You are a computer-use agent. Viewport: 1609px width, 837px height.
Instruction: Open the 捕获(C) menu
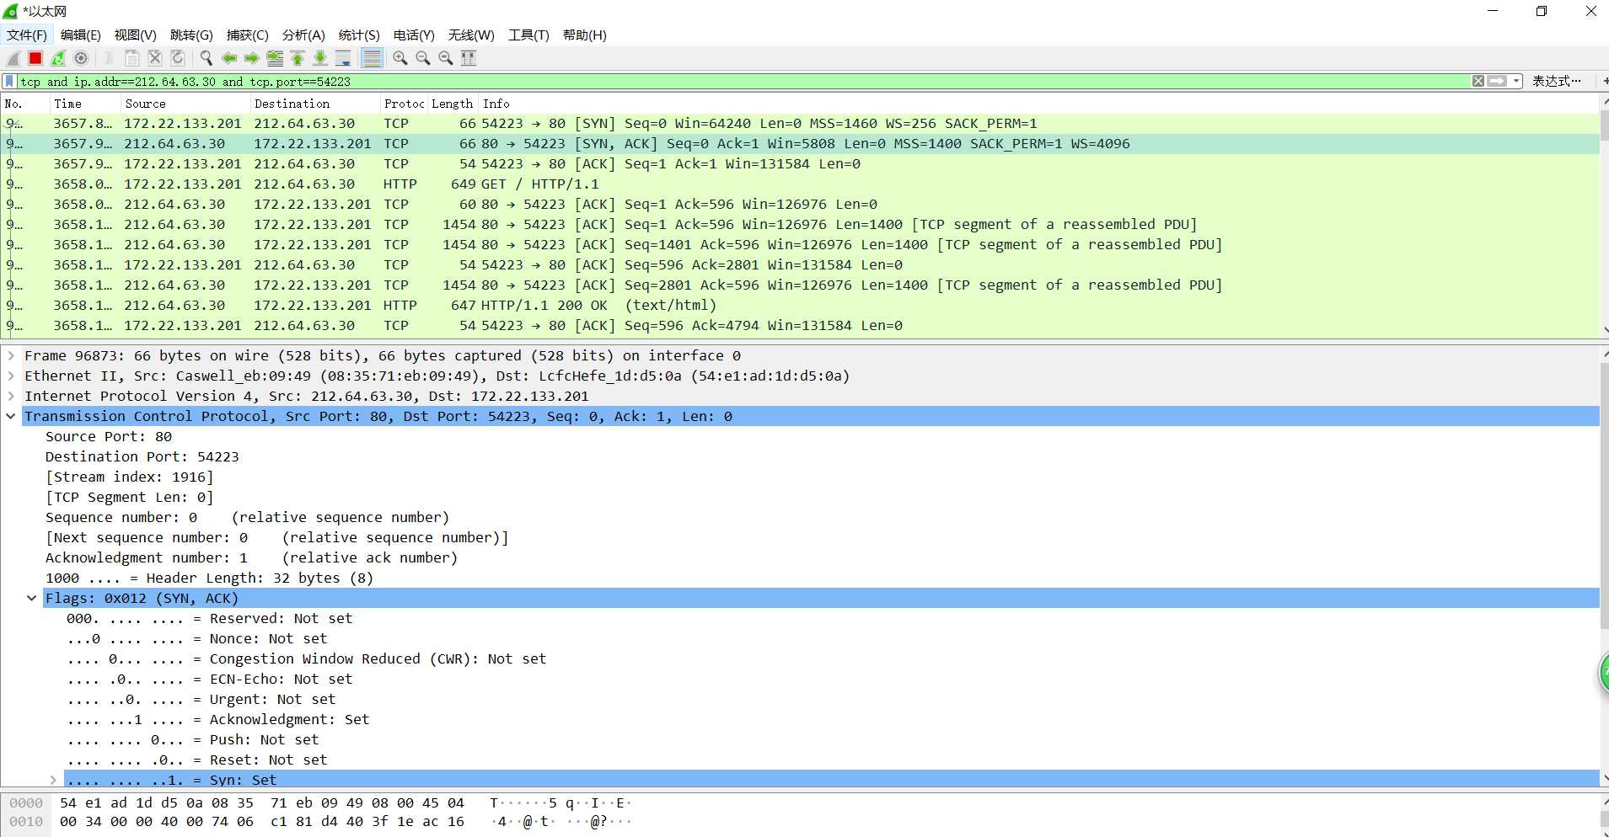(x=247, y=35)
